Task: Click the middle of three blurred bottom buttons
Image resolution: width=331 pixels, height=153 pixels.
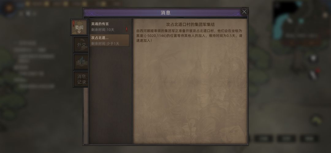Action: tap(286, 139)
